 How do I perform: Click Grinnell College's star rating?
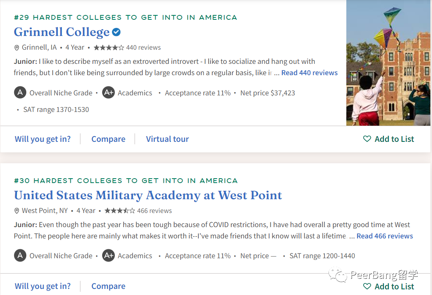click(x=109, y=48)
